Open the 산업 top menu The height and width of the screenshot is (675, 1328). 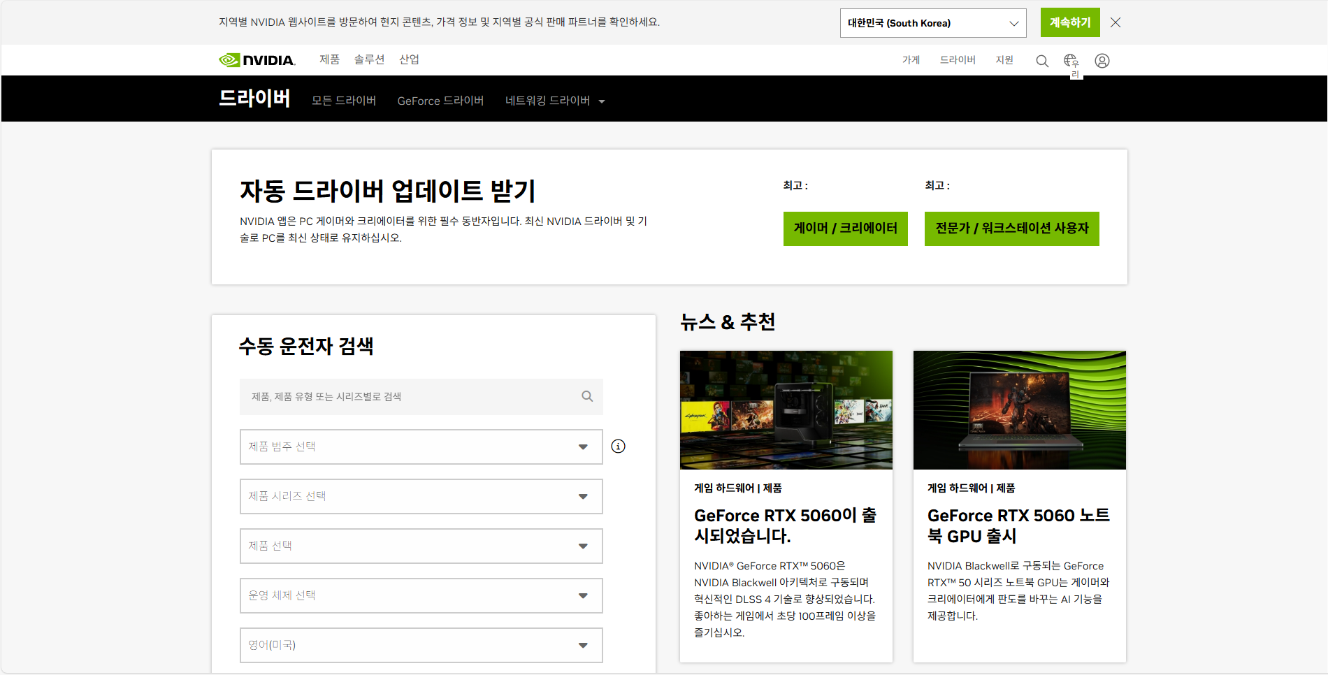tap(409, 59)
